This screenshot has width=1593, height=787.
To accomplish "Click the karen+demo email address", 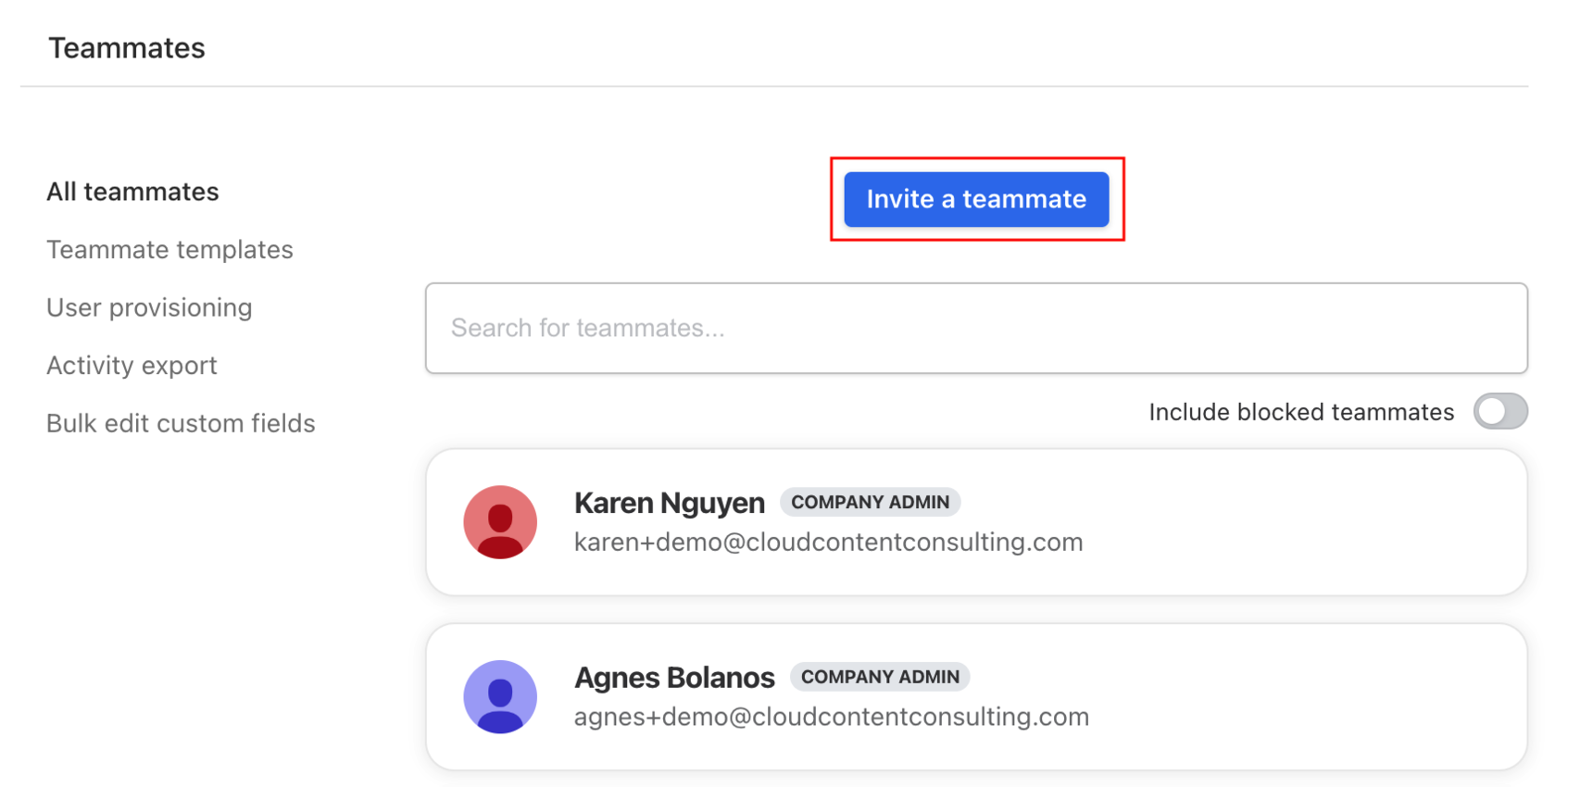I will click(x=828, y=542).
